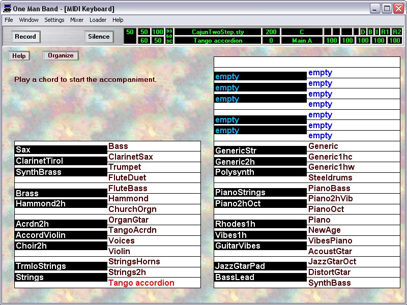Click the Record button
Image resolution: width=407 pixels, height=305 pixels.
click(25, 37)
